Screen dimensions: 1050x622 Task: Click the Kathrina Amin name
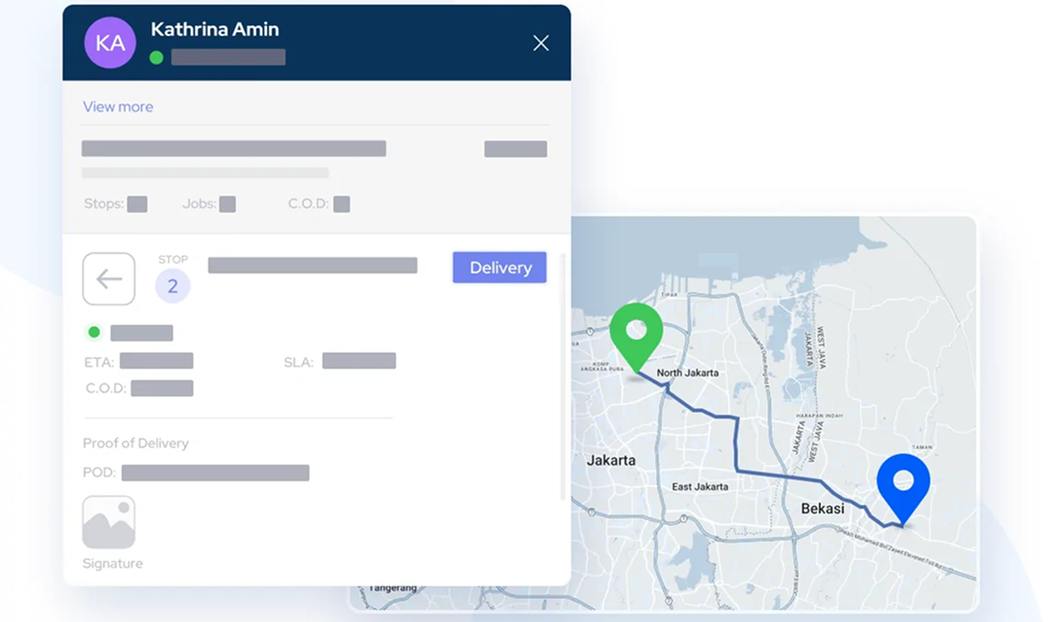(215, 29)
